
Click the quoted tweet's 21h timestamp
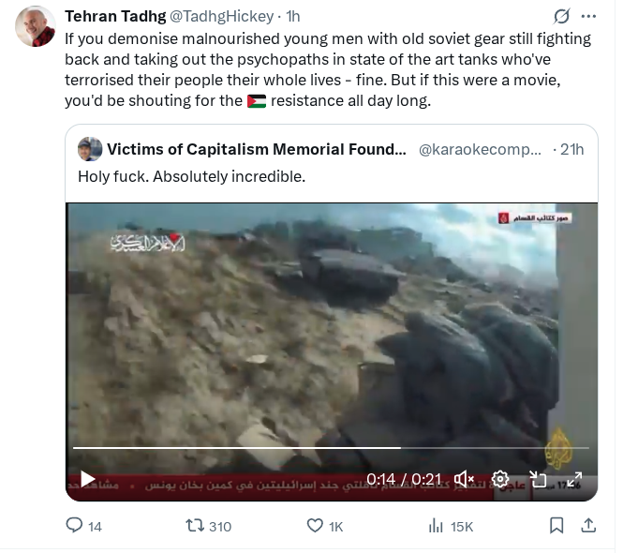click(x=571, y=149)
